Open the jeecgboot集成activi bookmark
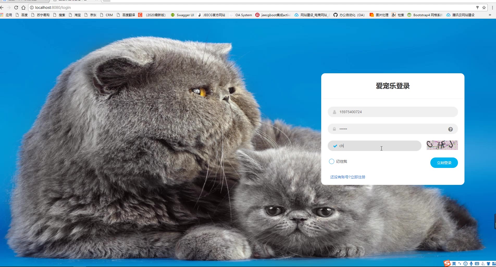The width and height of the screenshot is (496, 267). tap(273, 15)
